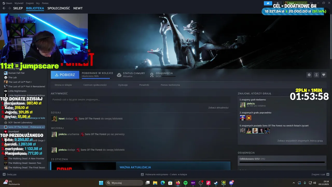Click the announcements megaphone icon
Screen dimensions: 332x187
pyautogui.click(x=268, y=3)
